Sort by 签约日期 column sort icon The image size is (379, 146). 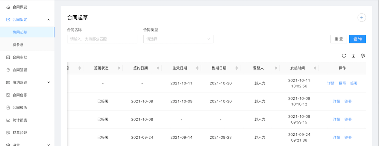158,68
